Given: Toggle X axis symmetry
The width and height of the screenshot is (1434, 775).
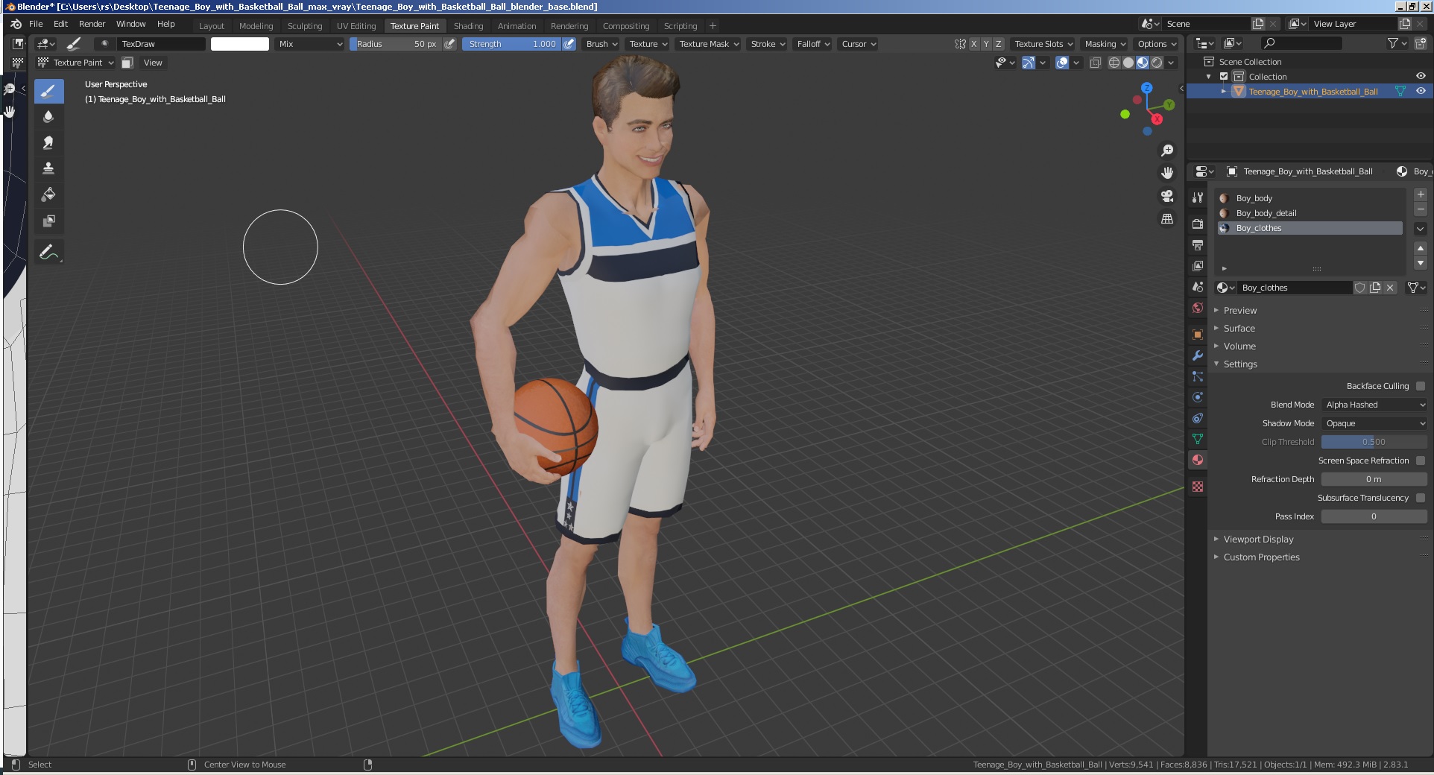Looking at the screenshot, I should (973, 44).
